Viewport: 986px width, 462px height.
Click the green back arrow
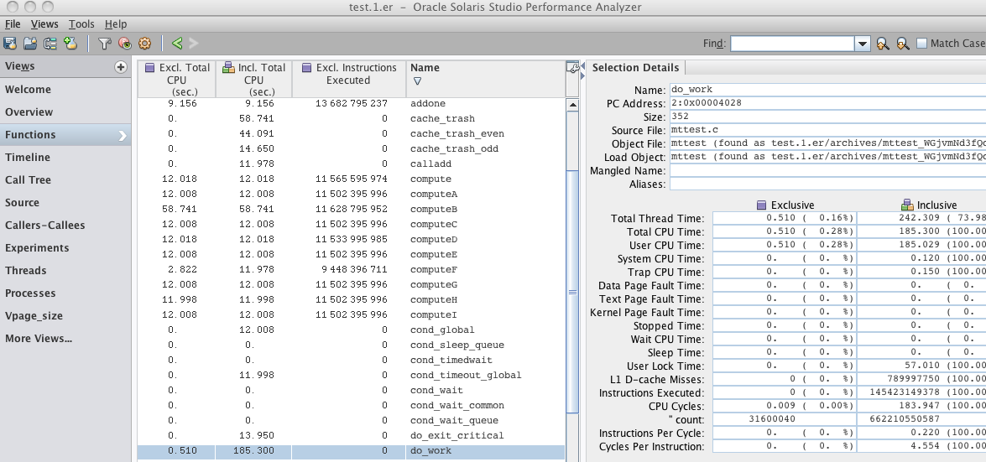[177, 44]
